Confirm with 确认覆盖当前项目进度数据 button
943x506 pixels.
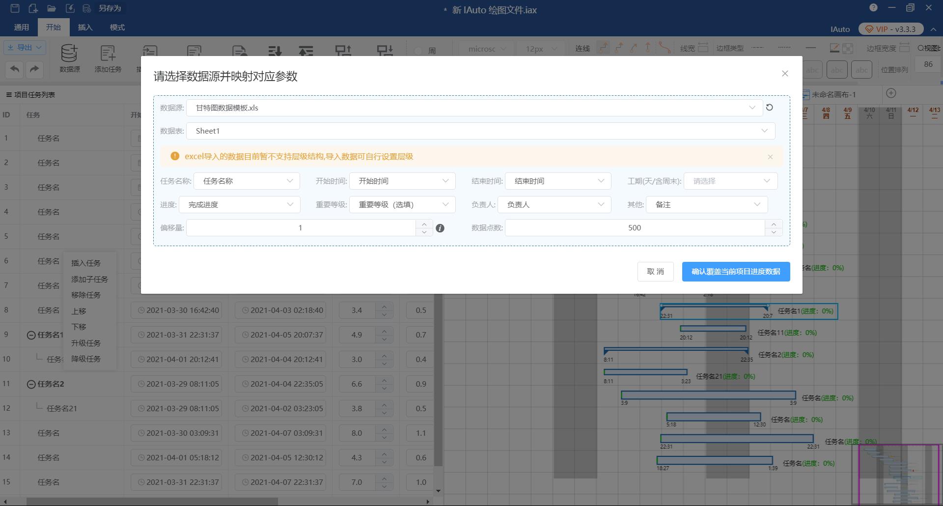[735, 272]
